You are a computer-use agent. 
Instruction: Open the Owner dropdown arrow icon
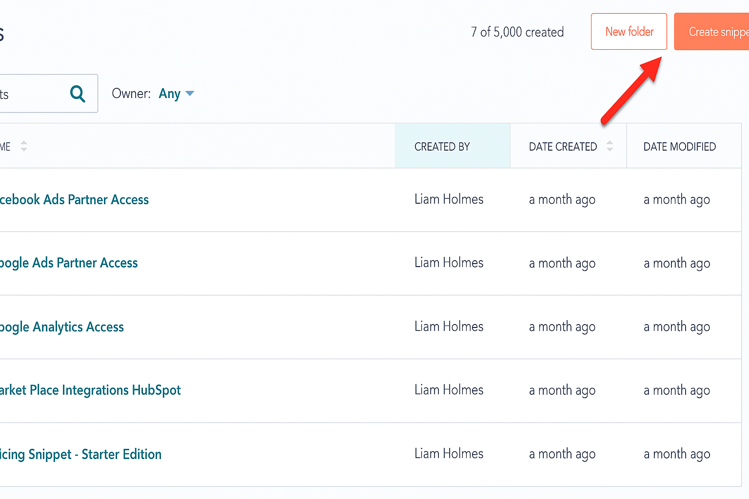(x=191, y=94)
